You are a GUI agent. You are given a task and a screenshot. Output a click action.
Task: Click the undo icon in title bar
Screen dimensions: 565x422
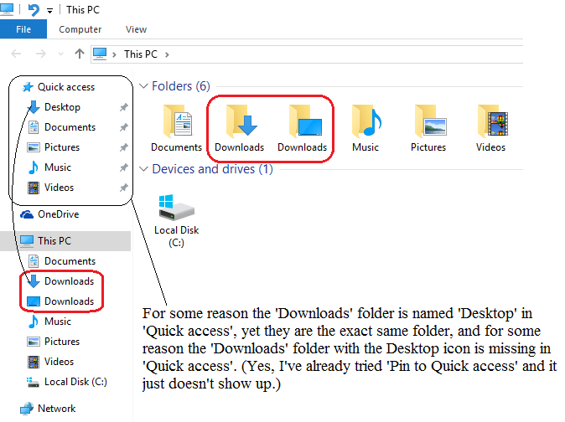click(34, 10)
